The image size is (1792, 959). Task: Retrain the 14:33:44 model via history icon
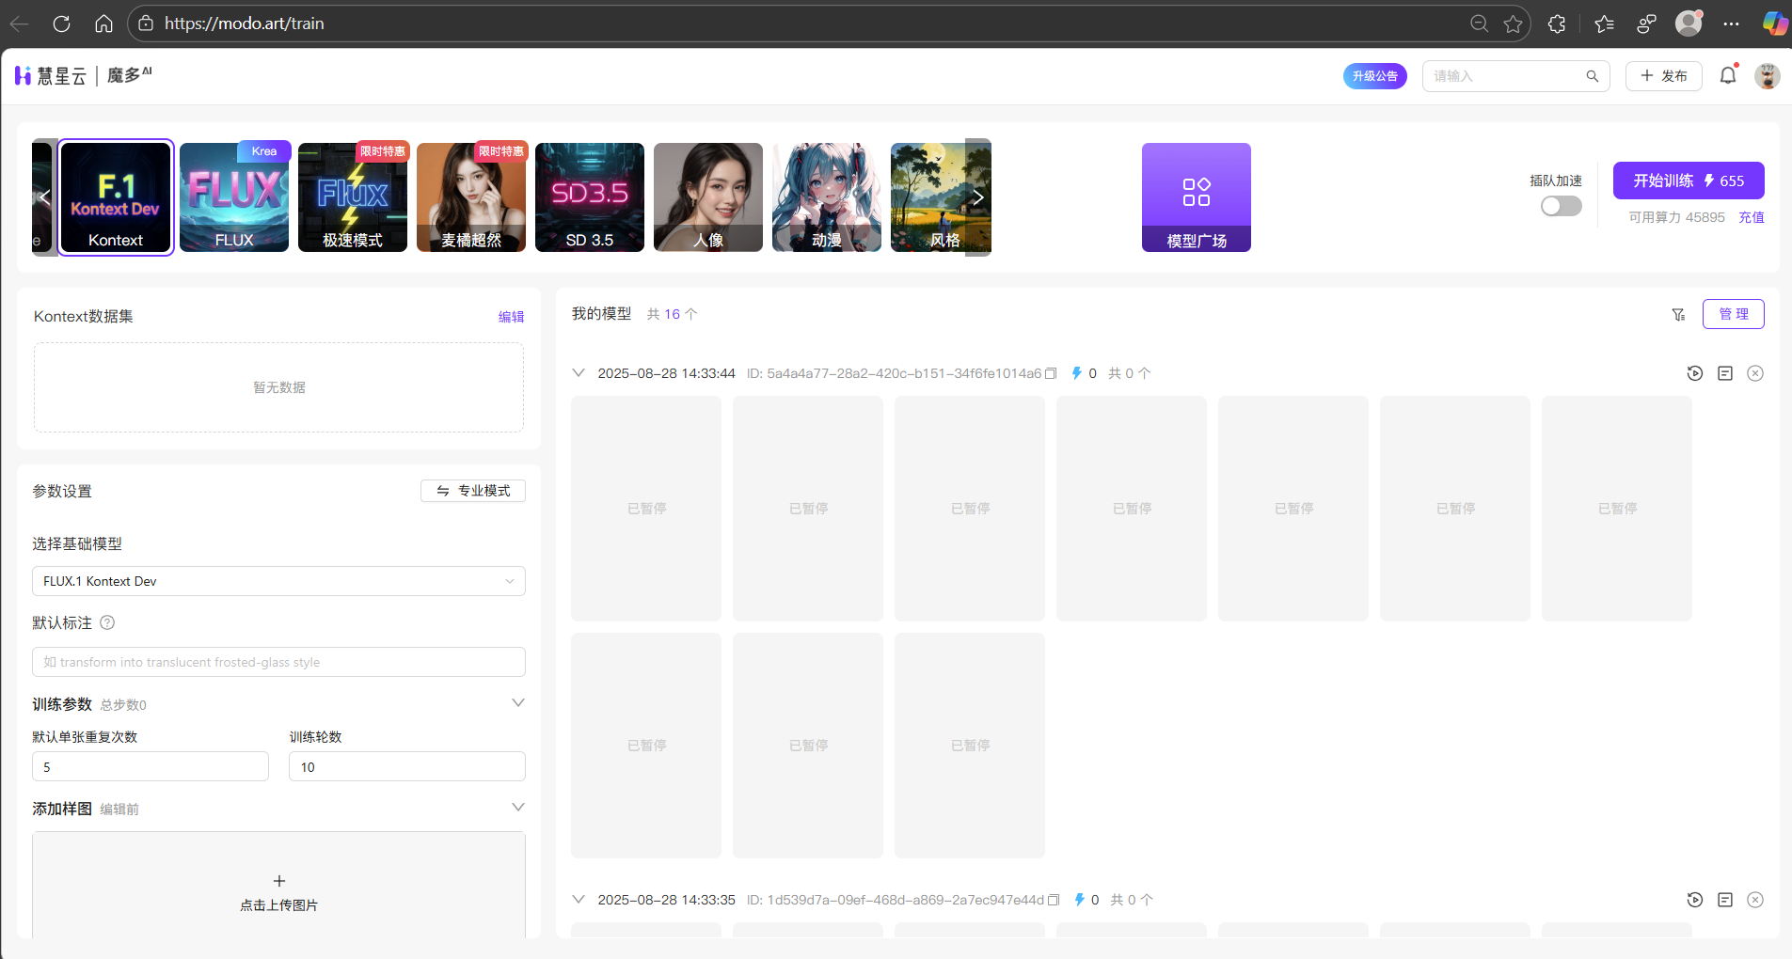[x=1695, y=373]
